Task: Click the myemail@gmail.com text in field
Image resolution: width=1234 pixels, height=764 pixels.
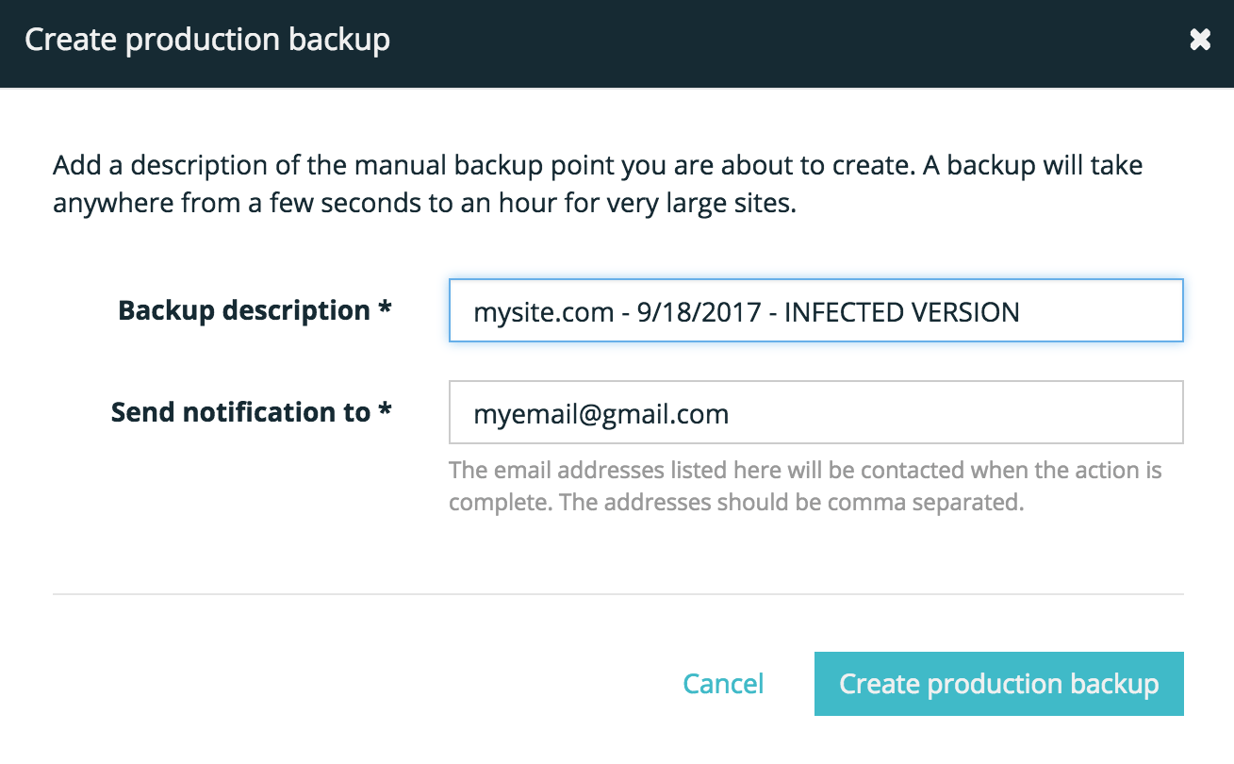Action: pyautogui.click(x=601, y=413)
